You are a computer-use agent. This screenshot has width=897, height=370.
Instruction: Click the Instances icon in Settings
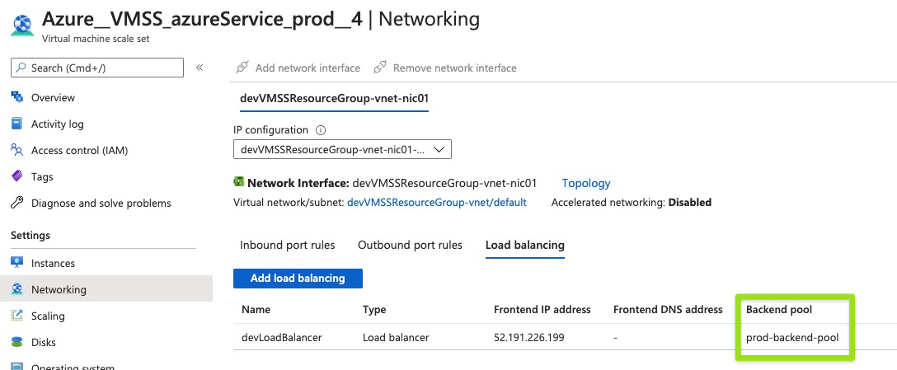[17, 263]
